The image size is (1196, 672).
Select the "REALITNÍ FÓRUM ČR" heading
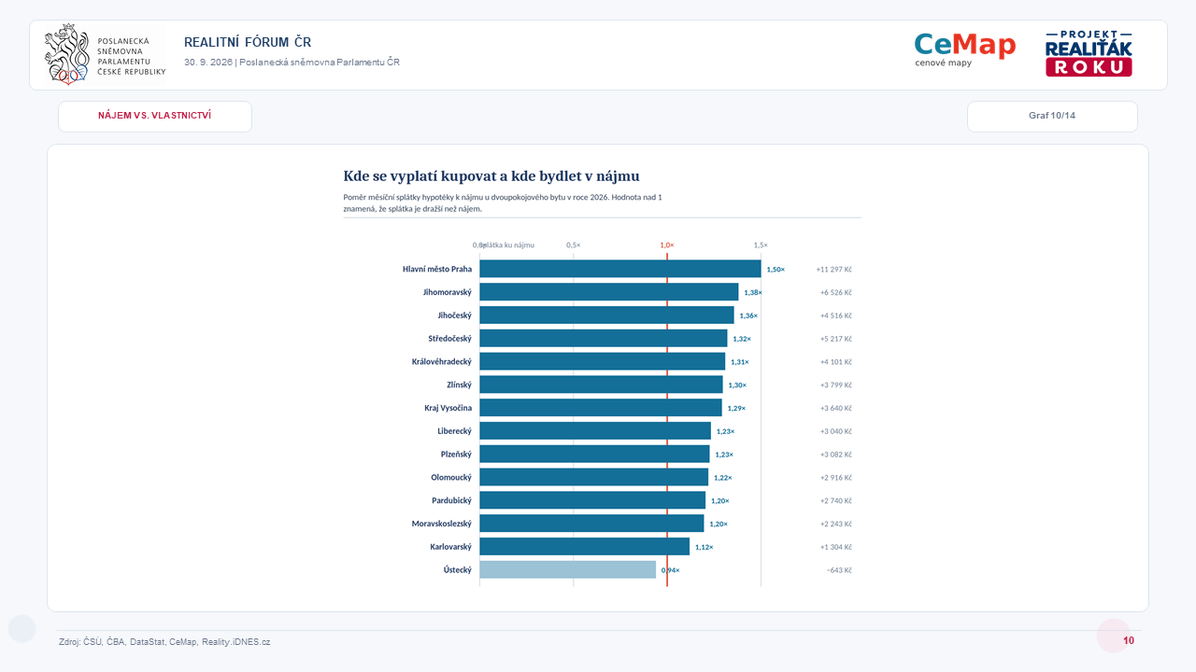(248, 42)
